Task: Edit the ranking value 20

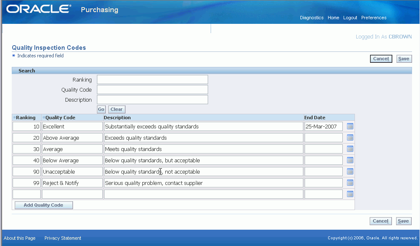Action: coord(26,138)
